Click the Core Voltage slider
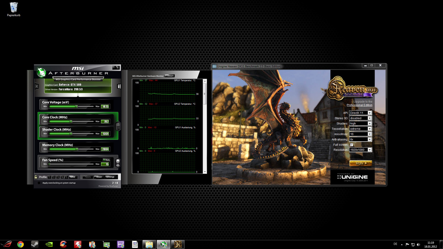Viewport: 443px width, 249px height. coord(71,106)
